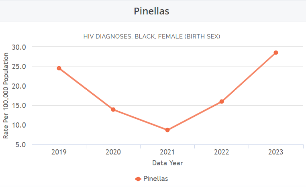Viewport: 306px width, 191px height.
Task: Click the 15.0 y-axis label
Action: (x=19, y=106)
